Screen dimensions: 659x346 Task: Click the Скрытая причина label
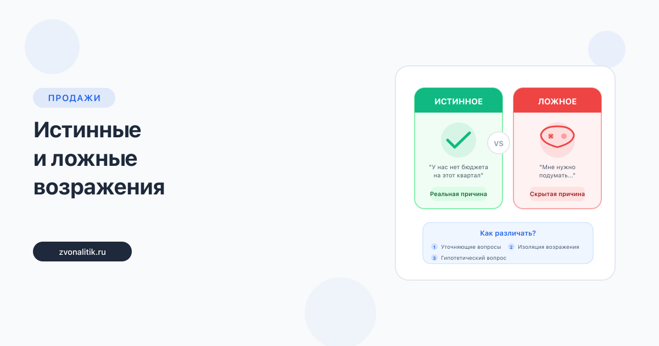pos(557,194)
